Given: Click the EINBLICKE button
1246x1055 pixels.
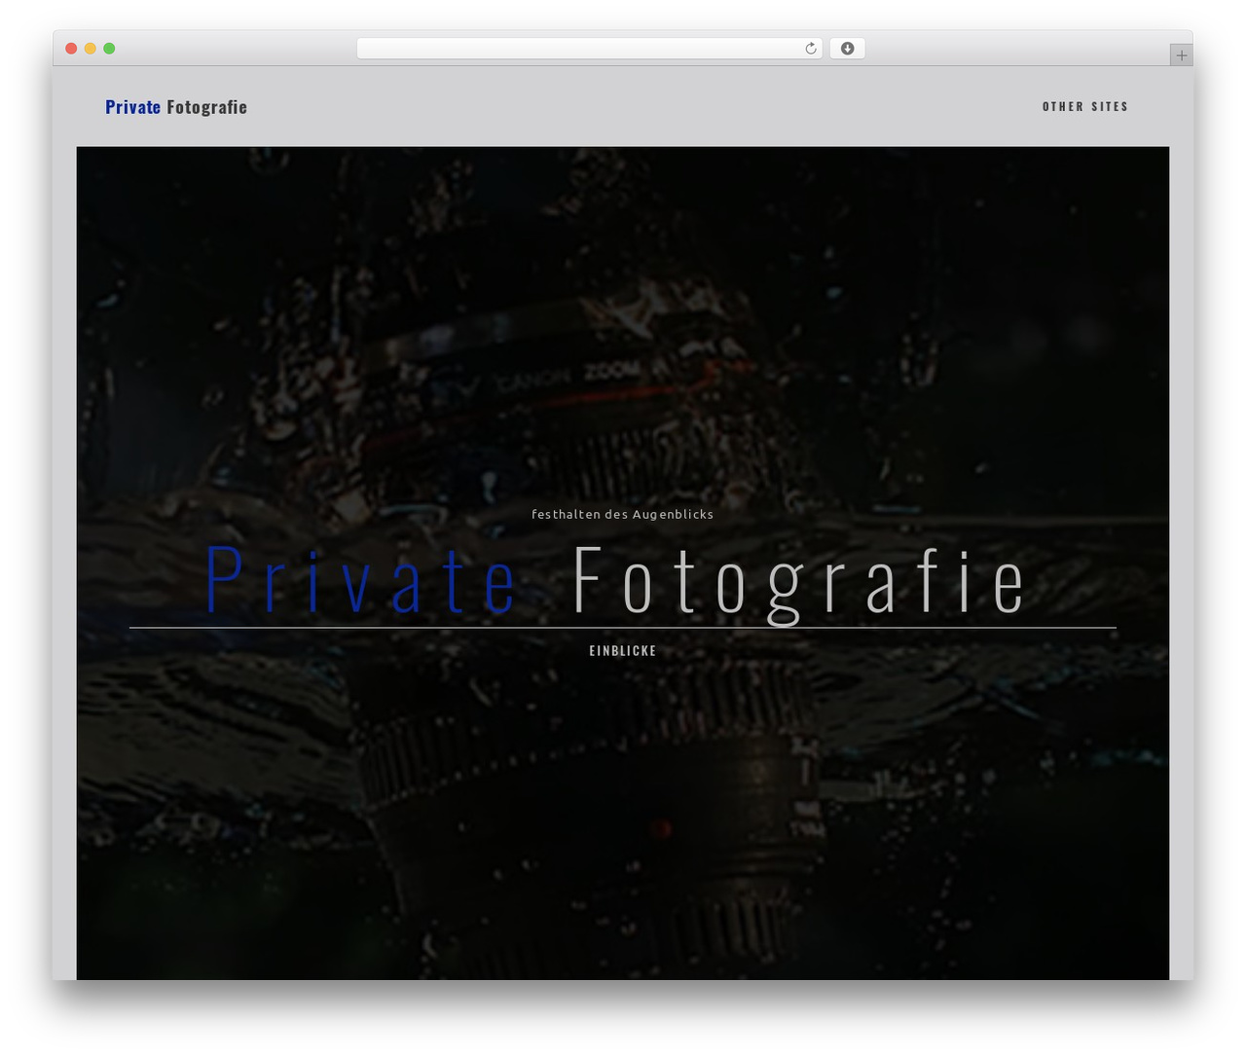Looking at the screenshot, I should click(623, 650).
